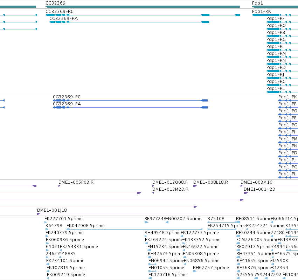Select the CG32369-PA protein label
This screenshot has width=298, height=280.
tap(67, 104)
